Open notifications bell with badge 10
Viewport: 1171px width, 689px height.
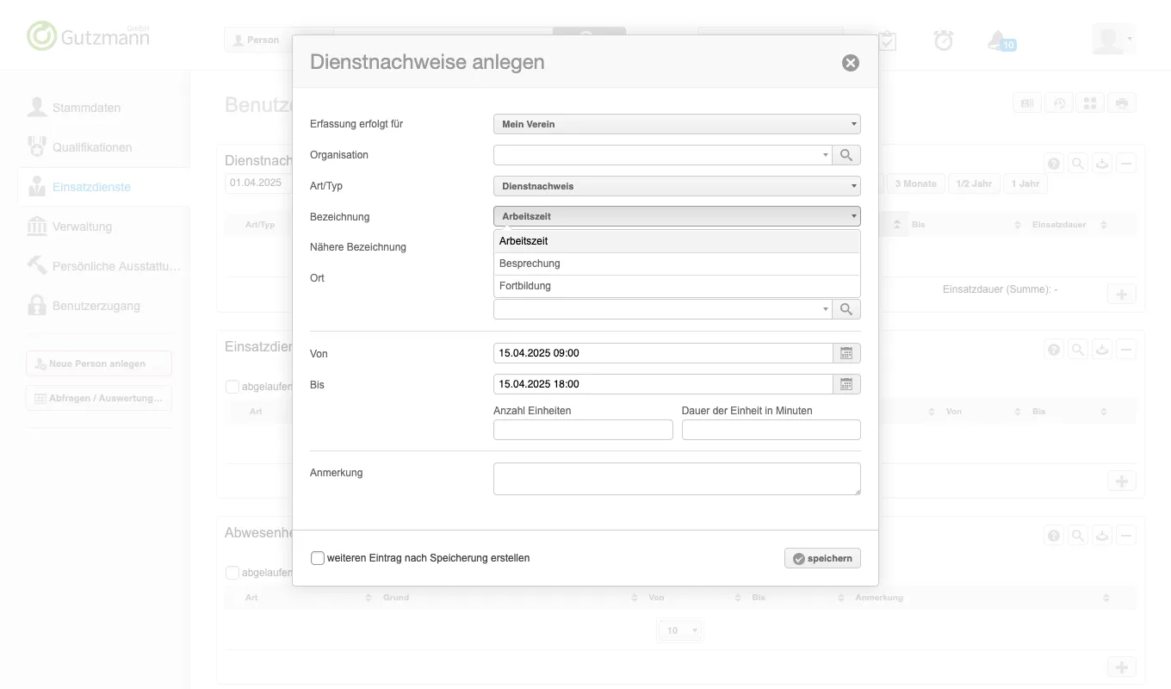tap(1001, 40)
